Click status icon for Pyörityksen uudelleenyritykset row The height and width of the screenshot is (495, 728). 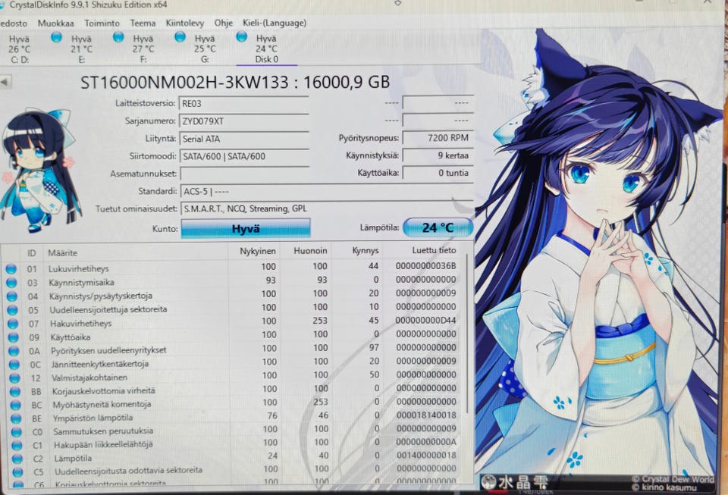click(x=14, y=351)
